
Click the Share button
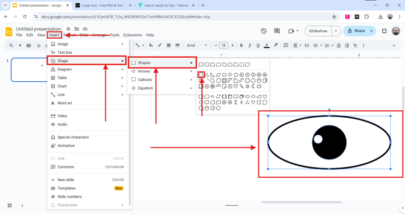[x=356, y=31]
